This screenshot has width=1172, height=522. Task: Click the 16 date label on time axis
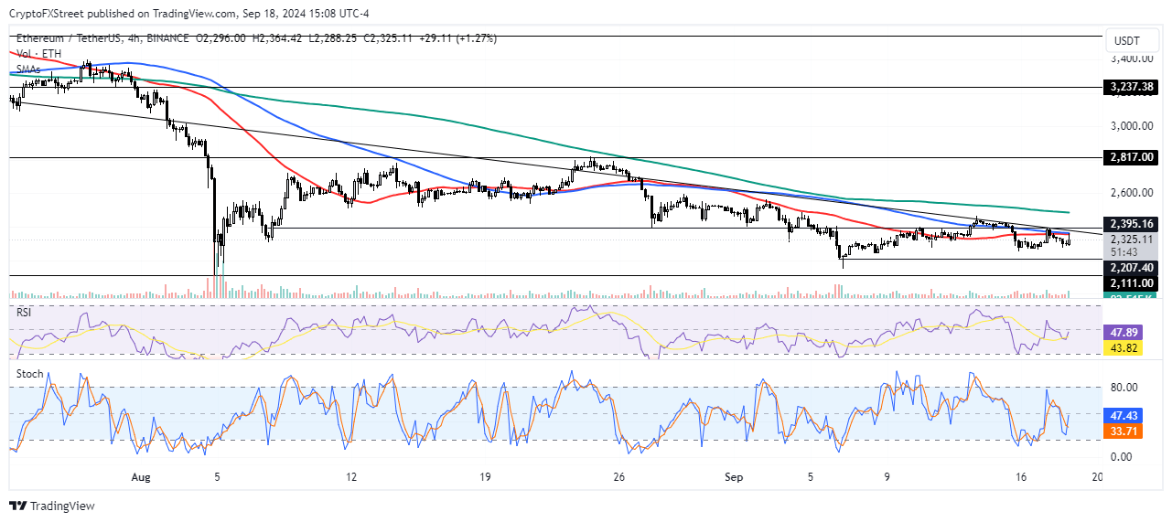point(1021,477)
